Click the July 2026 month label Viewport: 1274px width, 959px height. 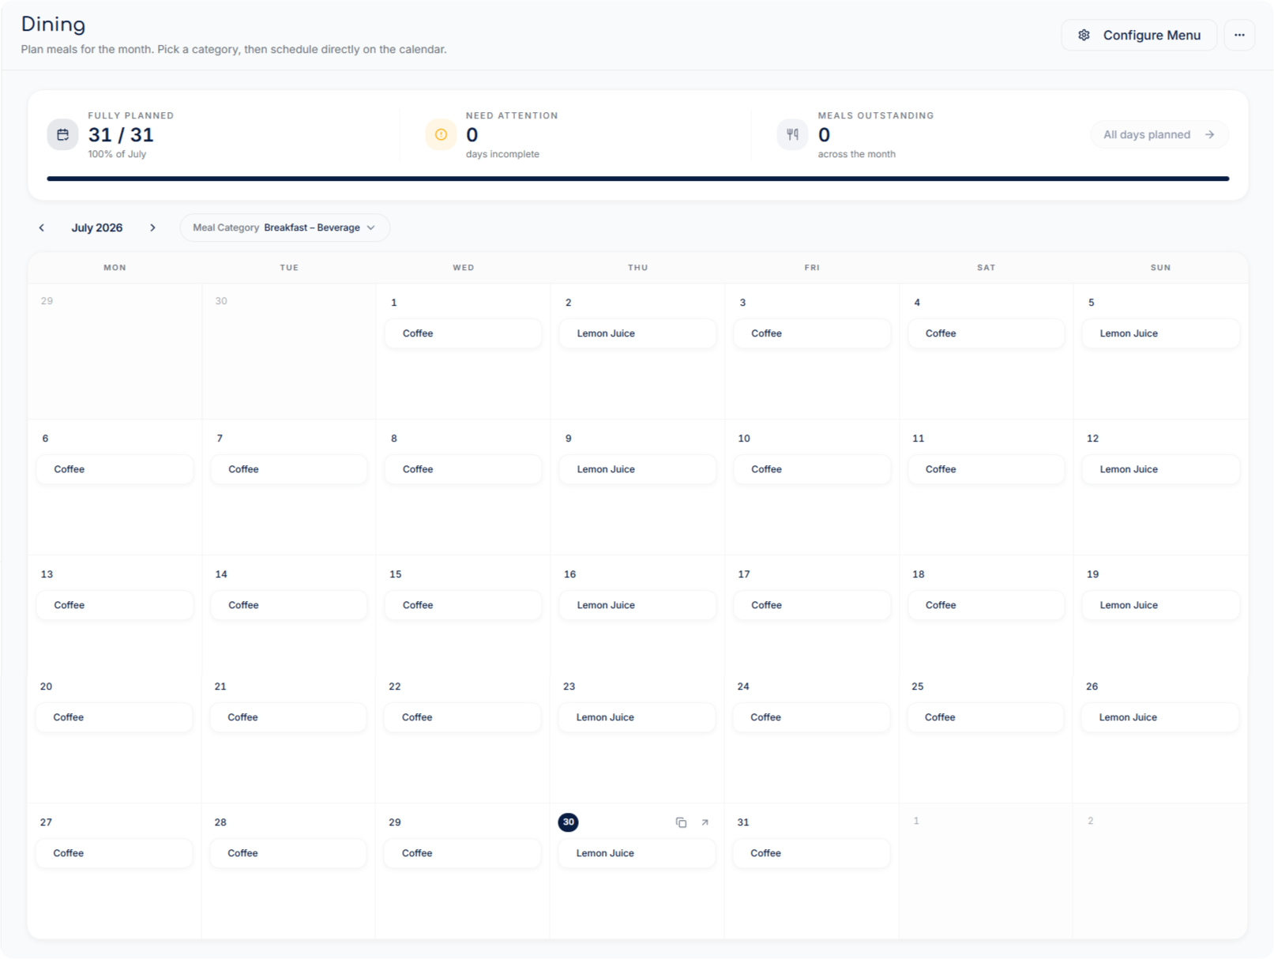[97, 228]
